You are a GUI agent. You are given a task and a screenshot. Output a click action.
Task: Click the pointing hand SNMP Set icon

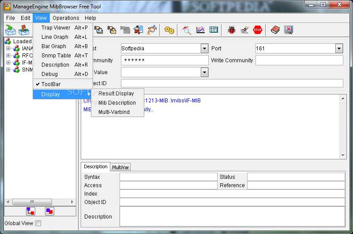152,30
